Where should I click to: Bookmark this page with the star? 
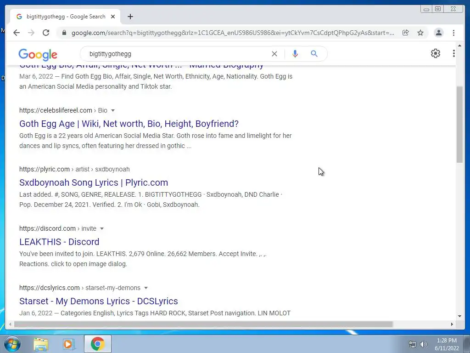pyautogui.click(x=420, y=33)
